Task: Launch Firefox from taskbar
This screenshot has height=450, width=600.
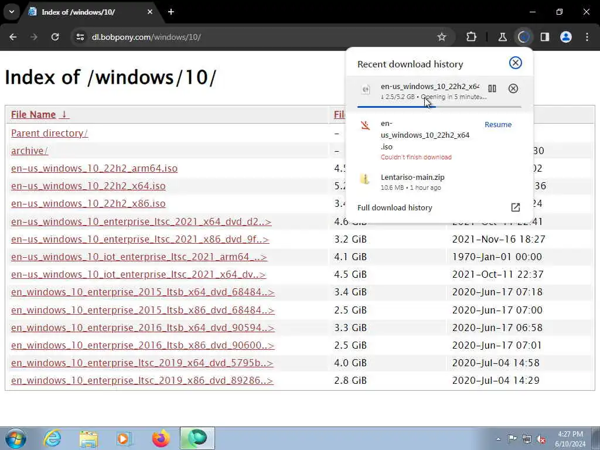Action: tap(161, 438)
